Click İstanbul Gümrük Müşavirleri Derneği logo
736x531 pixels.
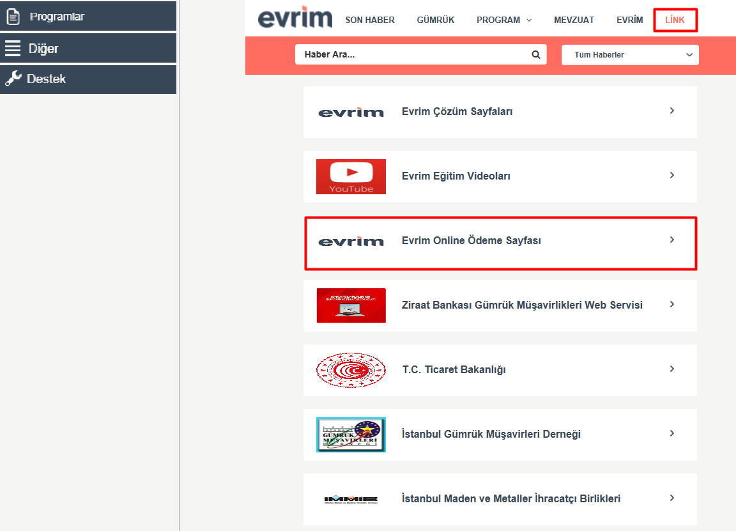pos(351,435)
